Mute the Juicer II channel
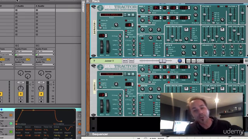 point(125,61)
